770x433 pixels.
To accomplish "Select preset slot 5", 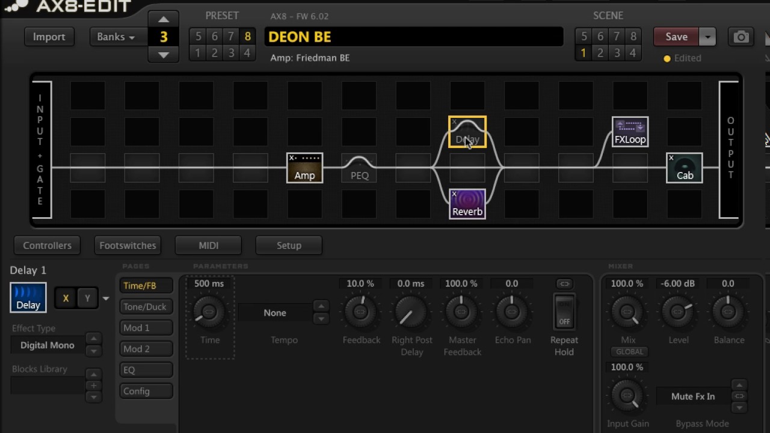I will (x=197, y=36).
